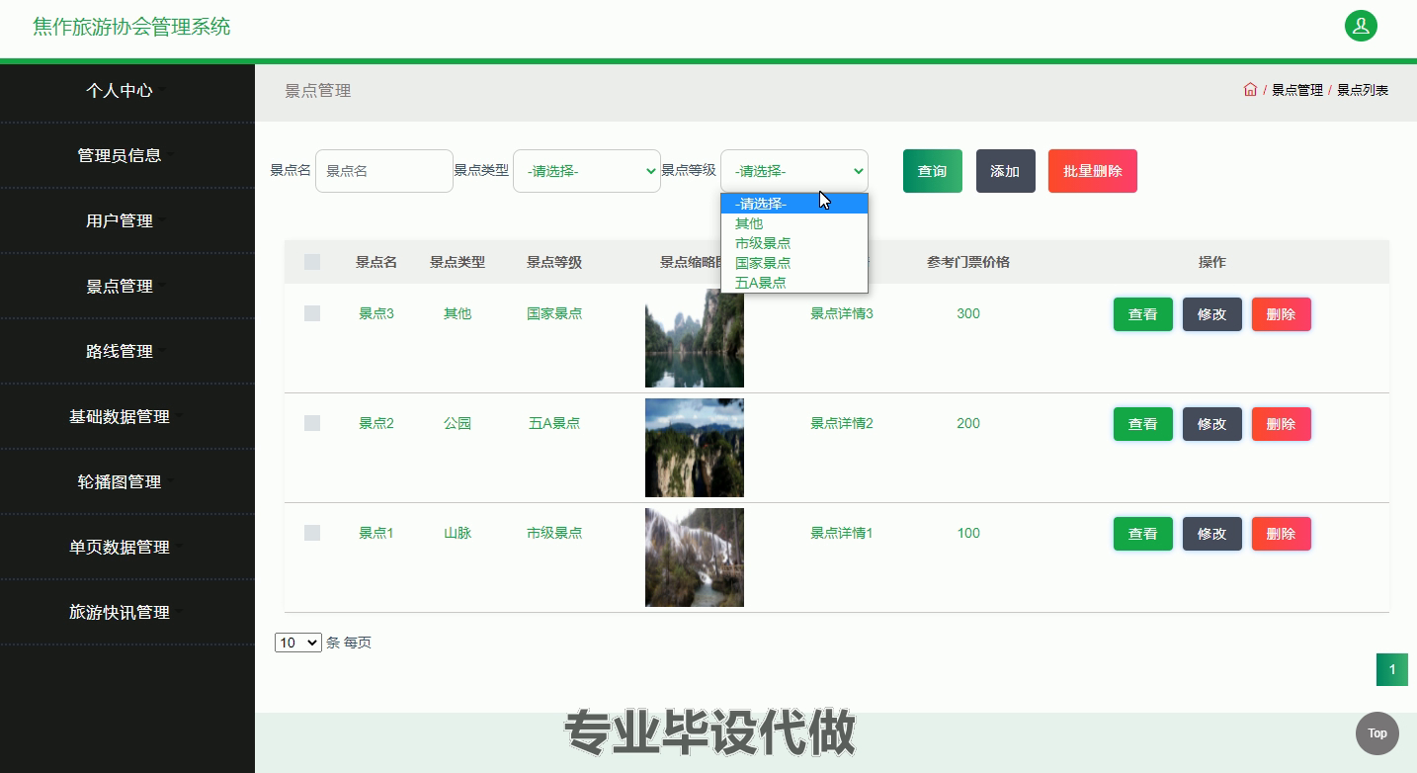The height and width of the screenshot is (773, 1417).
Task: Click the 焦作旅游协会管理系统 title
Action: [131, 27]
